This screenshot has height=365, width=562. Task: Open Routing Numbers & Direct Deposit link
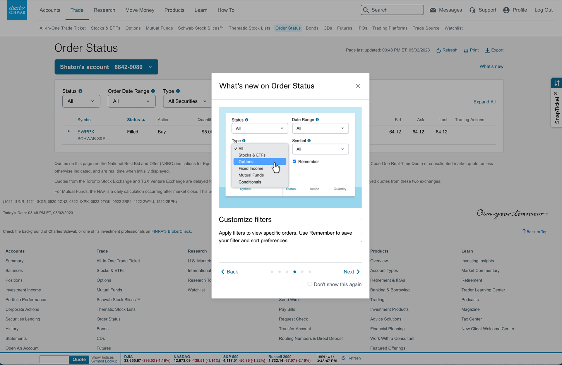pyautogui.click(x=311, y=338)
